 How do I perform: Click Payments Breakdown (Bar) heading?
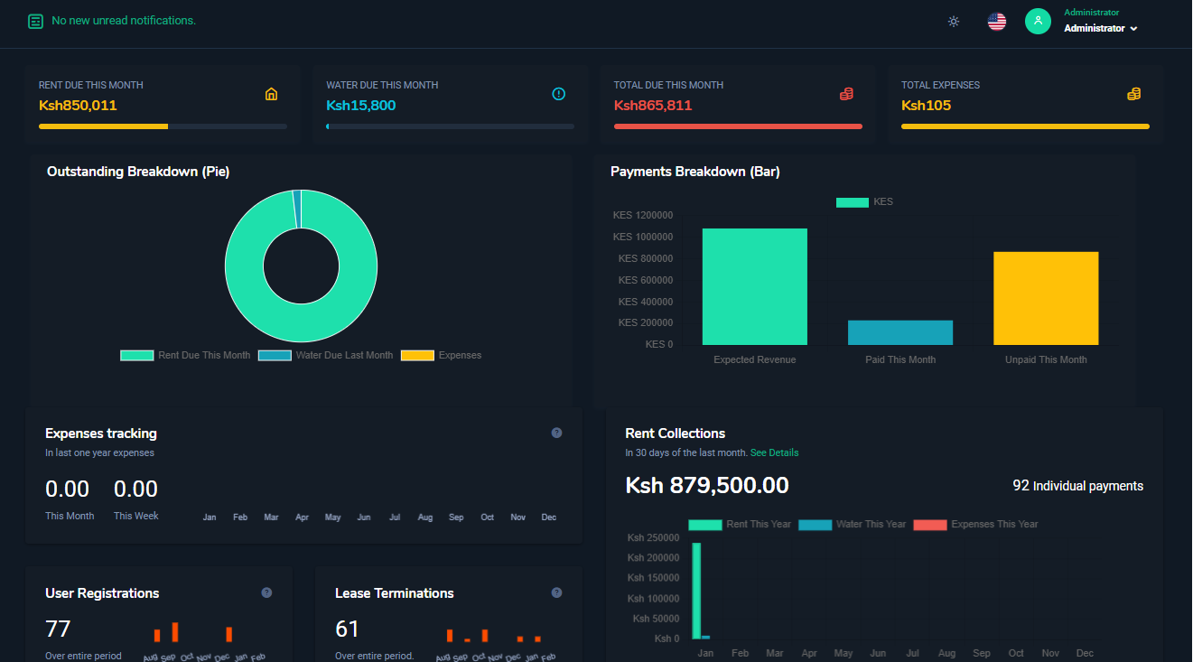pyautogui.click(x=695, y=172)
